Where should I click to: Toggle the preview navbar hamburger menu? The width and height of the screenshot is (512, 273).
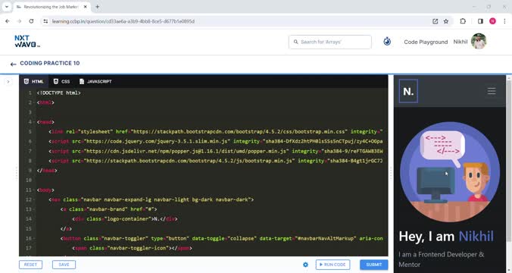[492, 91]
